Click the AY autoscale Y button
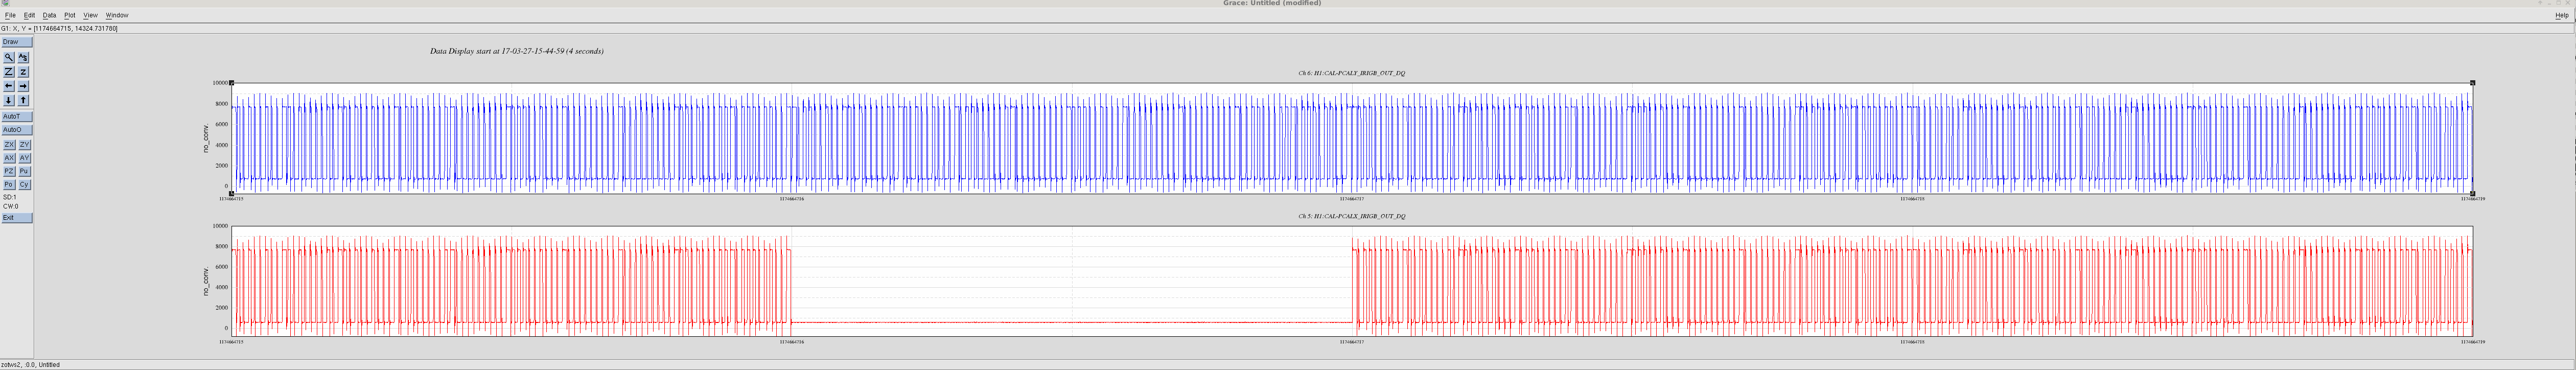 (24, 158)
